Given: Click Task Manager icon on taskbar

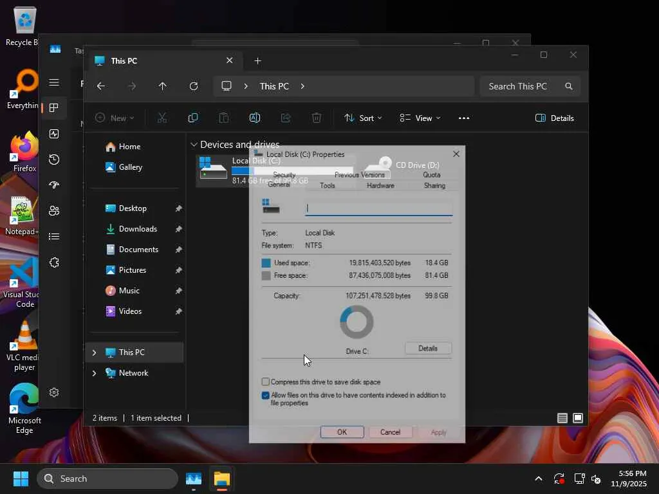Looking at the screenshot, I should (x=193, y=479).
